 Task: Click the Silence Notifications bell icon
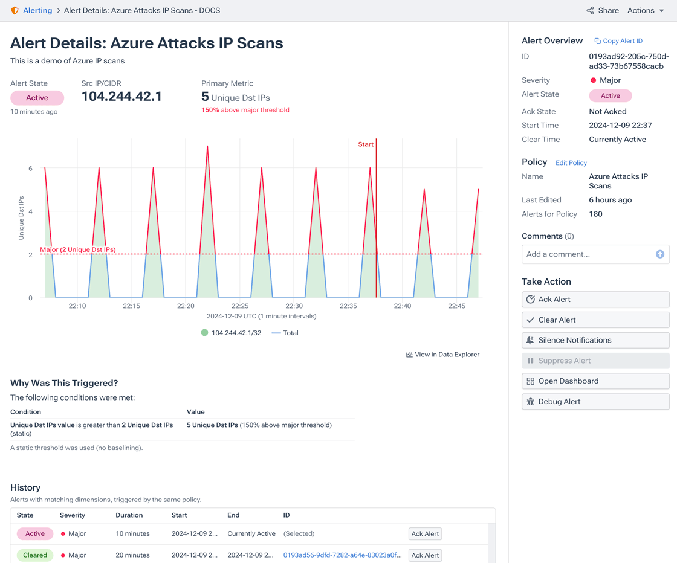(530, 340)
